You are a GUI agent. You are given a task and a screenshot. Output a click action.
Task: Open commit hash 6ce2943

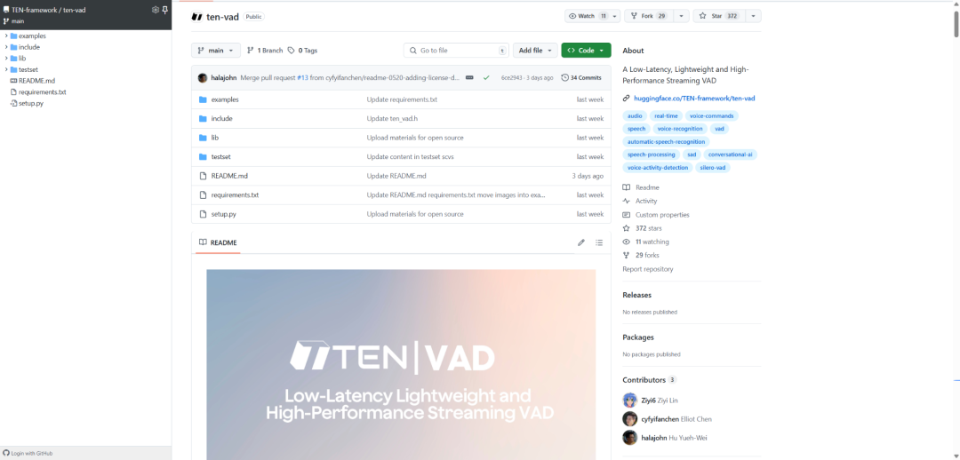point(512,77)
